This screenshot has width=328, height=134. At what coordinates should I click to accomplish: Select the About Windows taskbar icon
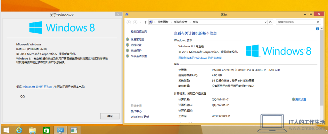[x=74, y=130]
